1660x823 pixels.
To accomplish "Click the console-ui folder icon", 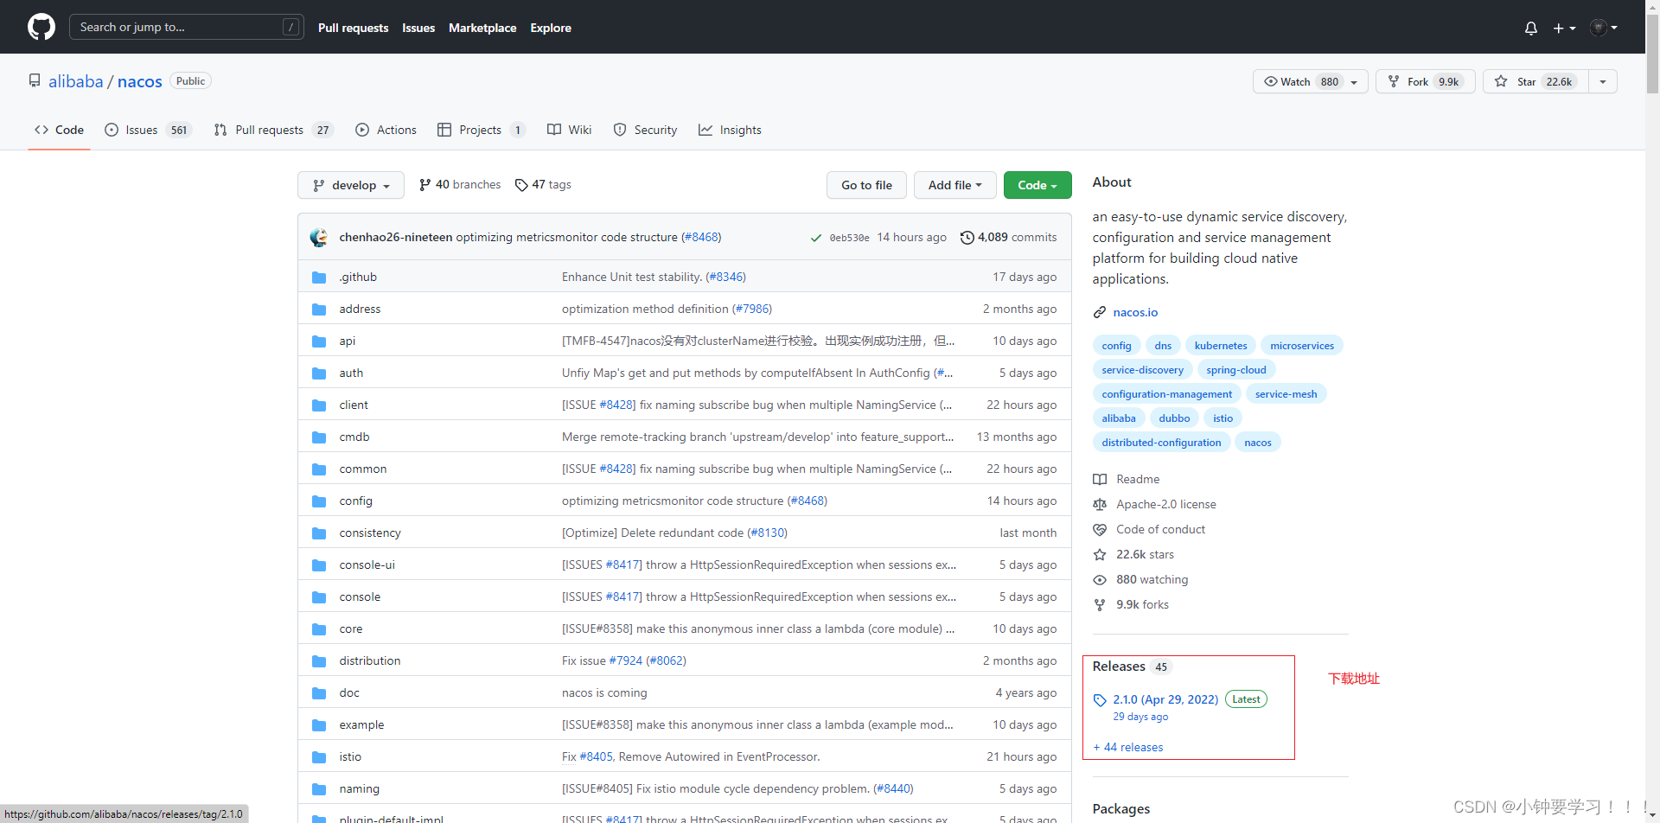I will (x=319, y=565).
